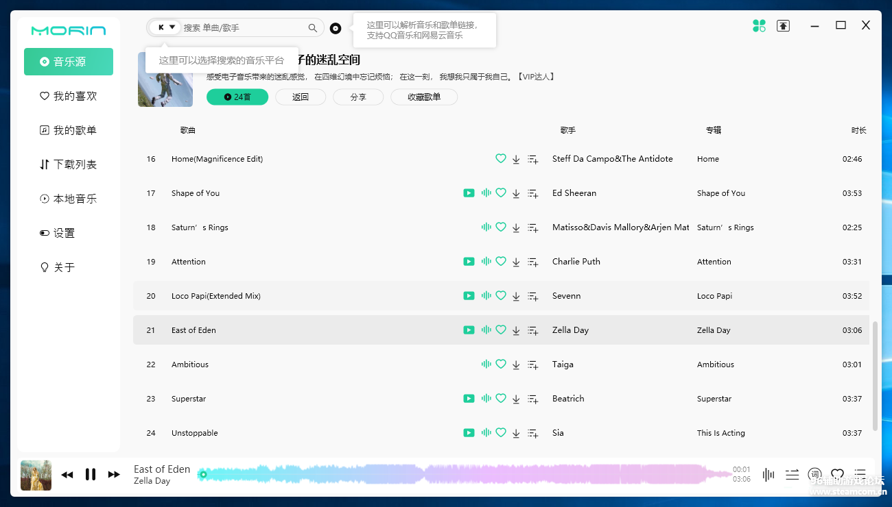Click the 收藏歌单 button
The image size is (892, 507).
point(424,97)
